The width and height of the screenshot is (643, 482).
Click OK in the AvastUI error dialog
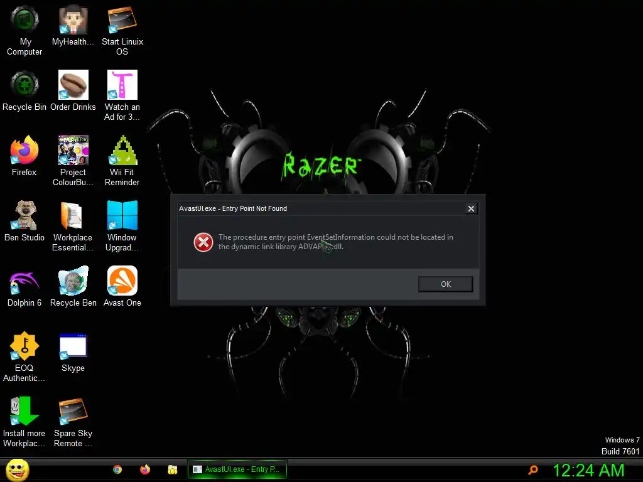click(x=445, y=284)
